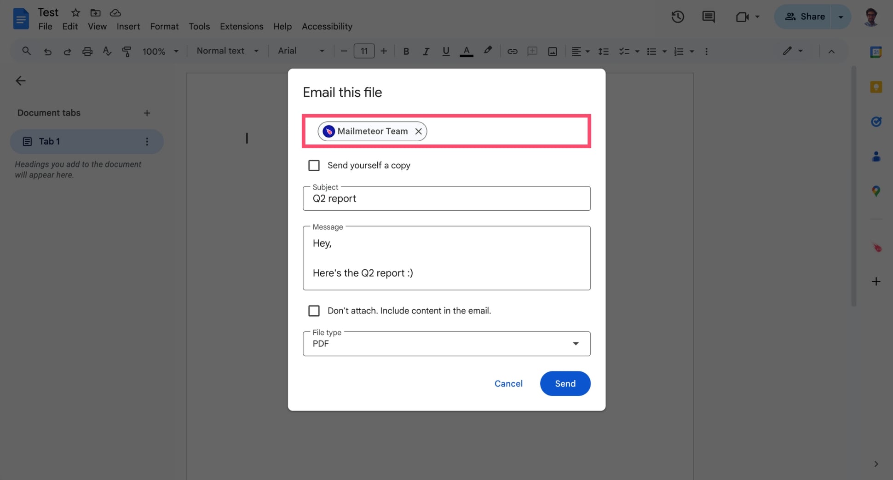The width and height of the screenshot is (893, 480).
Task: Open Google Maps from the sidebar
Action: point(876,191)
